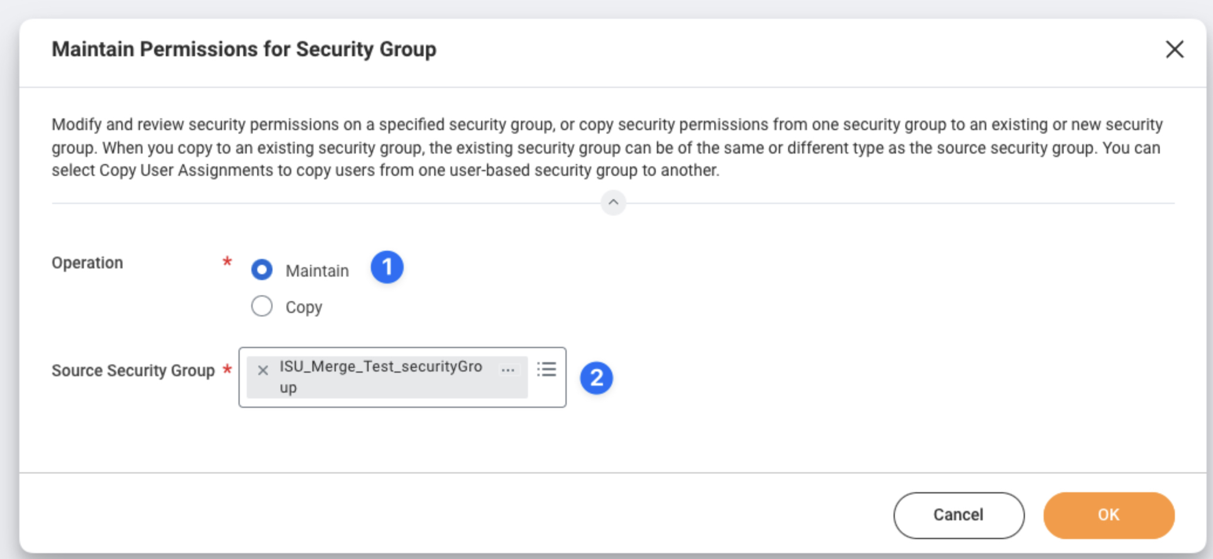Click the blue number 2 badge
The width and height of the screenshot is (1213, 559).
tap(597, 378)
